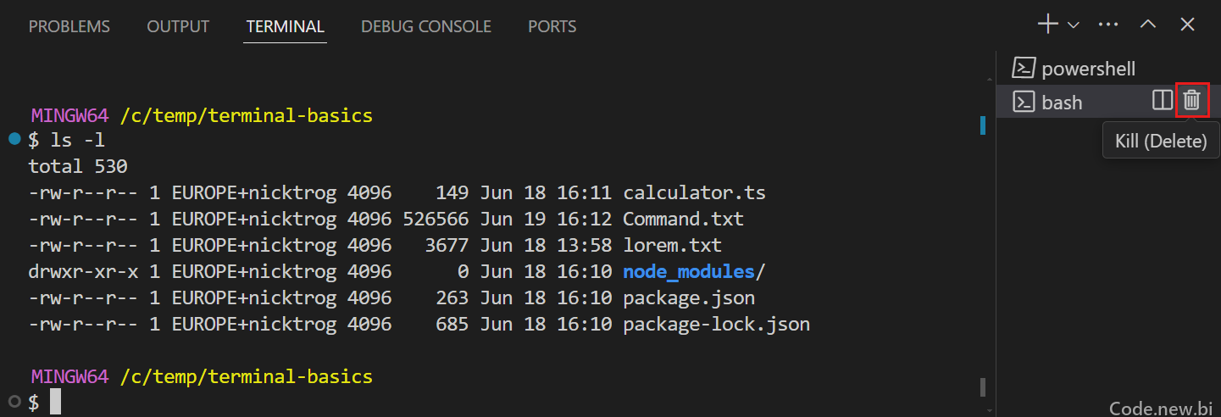The image size is (1221, 417).
Task: Switch to the PROBLEMS tab
Action: click(69, 26)
